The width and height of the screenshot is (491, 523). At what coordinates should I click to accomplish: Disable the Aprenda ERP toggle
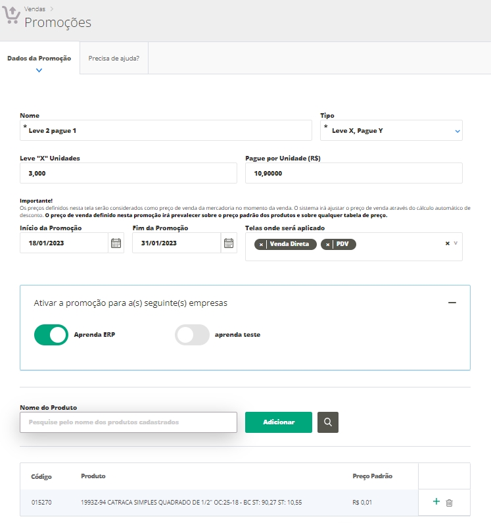pos(51,335)
